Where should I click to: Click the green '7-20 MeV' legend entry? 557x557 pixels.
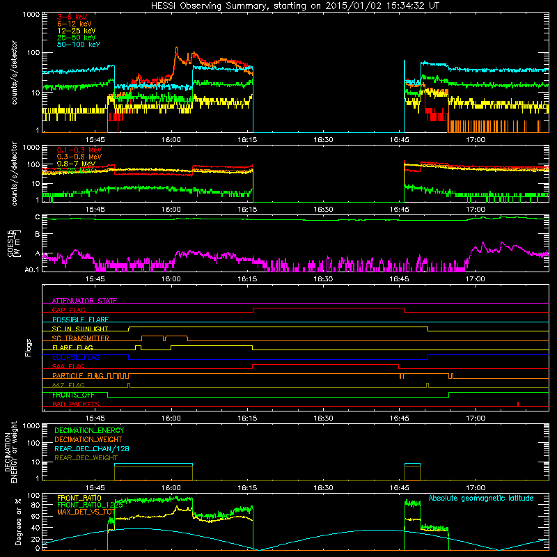(74, 171)
